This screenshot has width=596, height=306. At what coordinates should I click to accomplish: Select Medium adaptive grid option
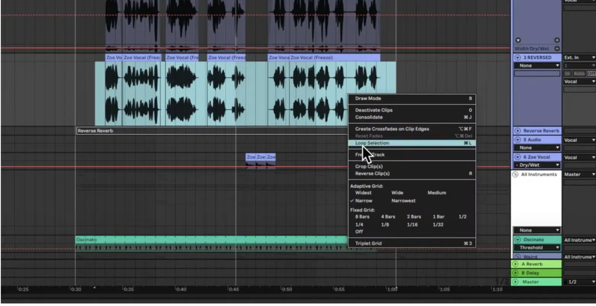pyautogui.click(x=437, y=193)
